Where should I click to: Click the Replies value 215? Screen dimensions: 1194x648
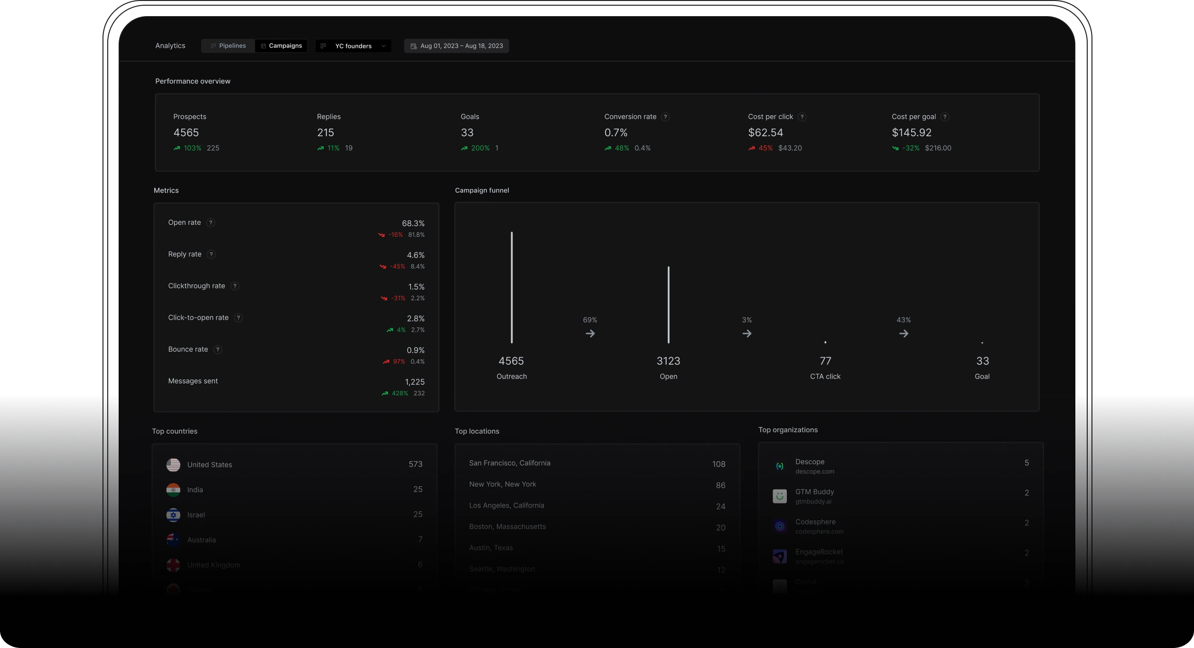click(326, 133)
